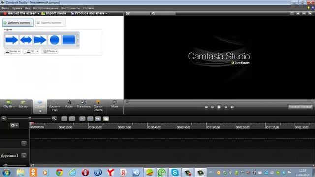Click the timeline Copy tool

tap(98, 118)
